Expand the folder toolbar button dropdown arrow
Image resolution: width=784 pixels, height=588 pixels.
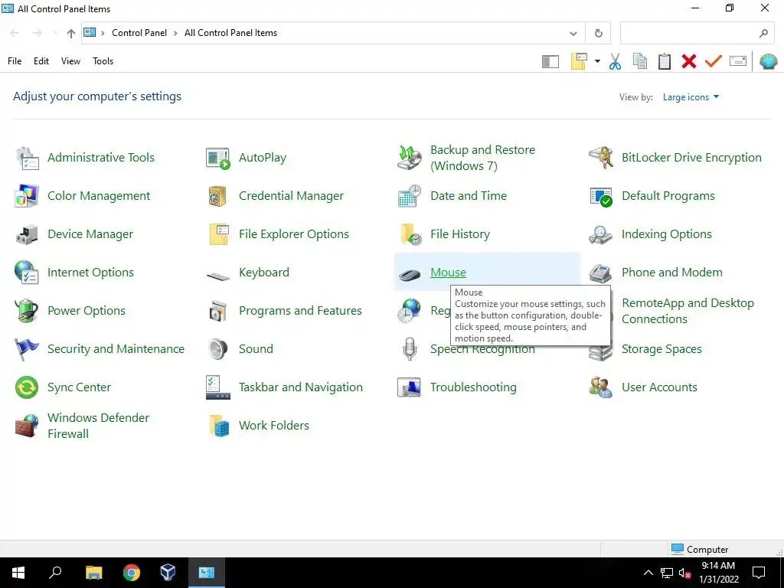[x=597, y=61]
